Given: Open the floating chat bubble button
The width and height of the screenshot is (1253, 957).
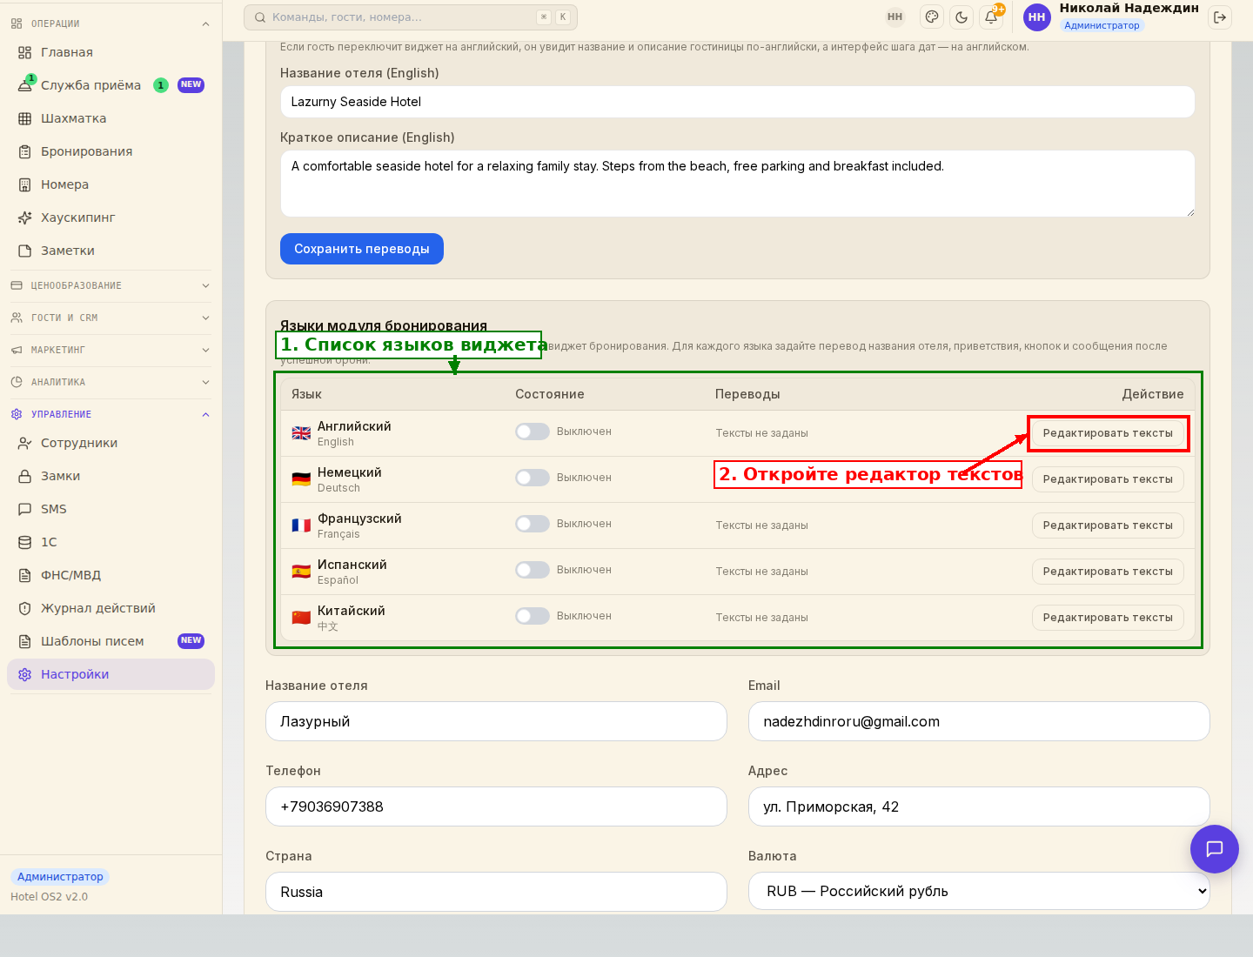Looking at the screenshot, I should [1215, 849].
